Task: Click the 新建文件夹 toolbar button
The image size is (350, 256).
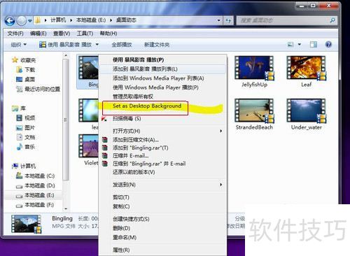Action: [x=157, y=44]
